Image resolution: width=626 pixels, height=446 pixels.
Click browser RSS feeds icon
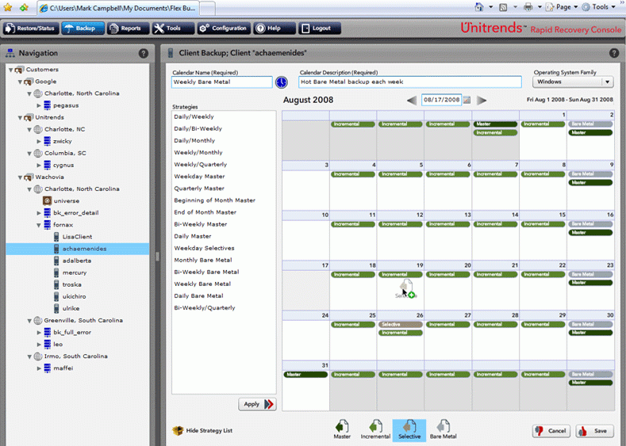click(x=504, y=7)
